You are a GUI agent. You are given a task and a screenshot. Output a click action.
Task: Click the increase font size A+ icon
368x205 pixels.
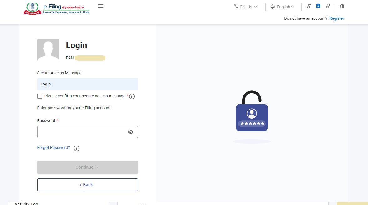[x=328, y=6]
